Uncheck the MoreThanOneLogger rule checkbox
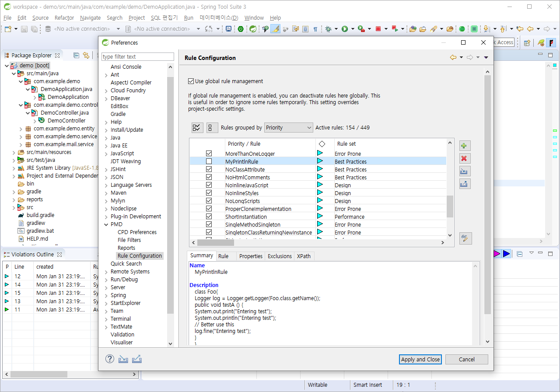Image resolution: width=560 pixels, height=392 pixels. point(209,154)
